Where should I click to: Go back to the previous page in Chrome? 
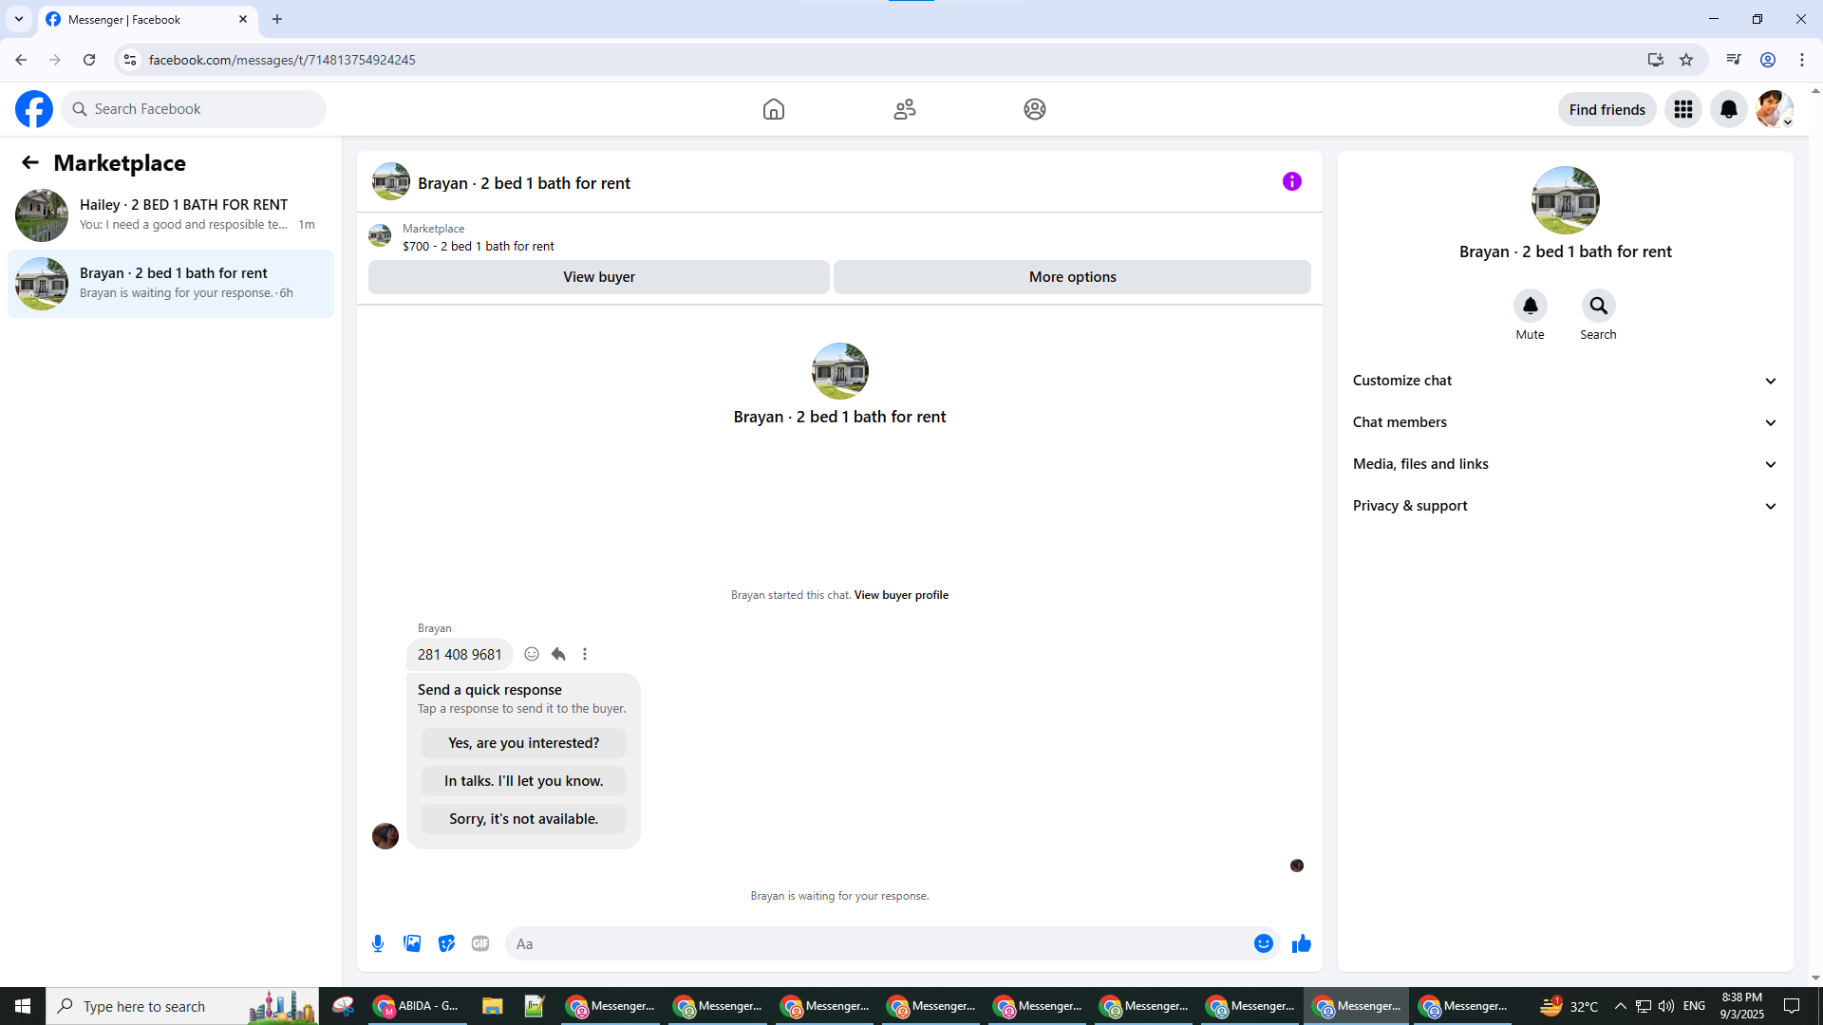coord(21,60)
